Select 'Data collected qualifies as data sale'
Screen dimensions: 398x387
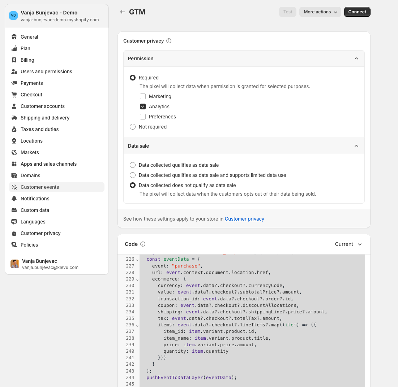133,165
